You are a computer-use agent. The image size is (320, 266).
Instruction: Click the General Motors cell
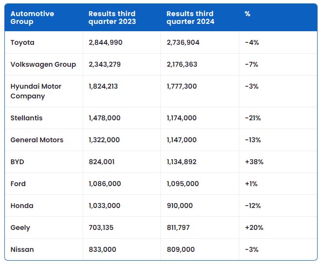coord(37,140)
